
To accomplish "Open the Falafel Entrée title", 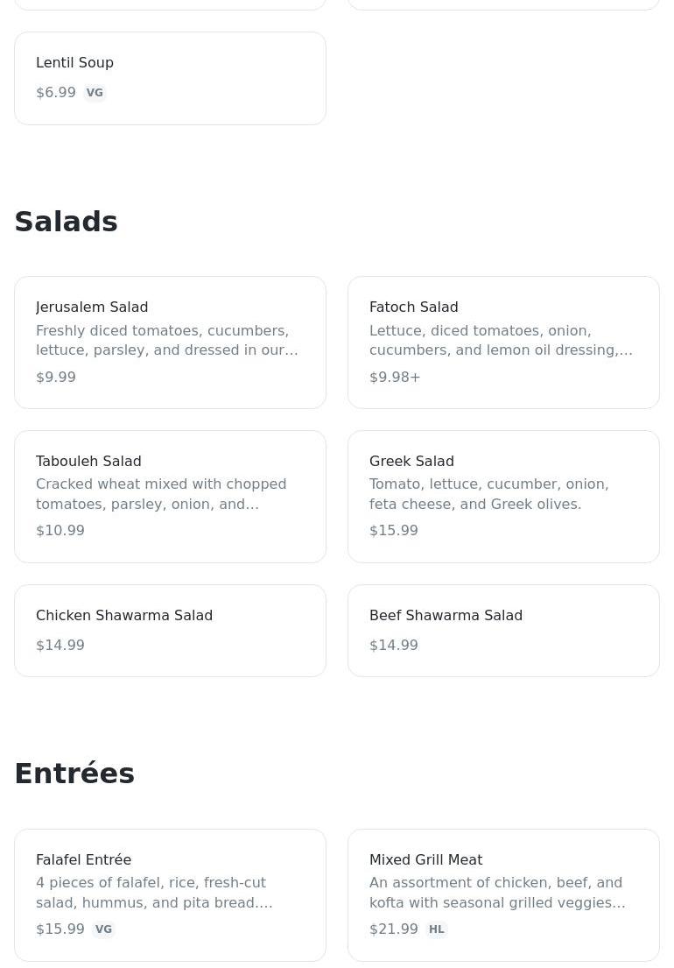I will coord(83,860).
